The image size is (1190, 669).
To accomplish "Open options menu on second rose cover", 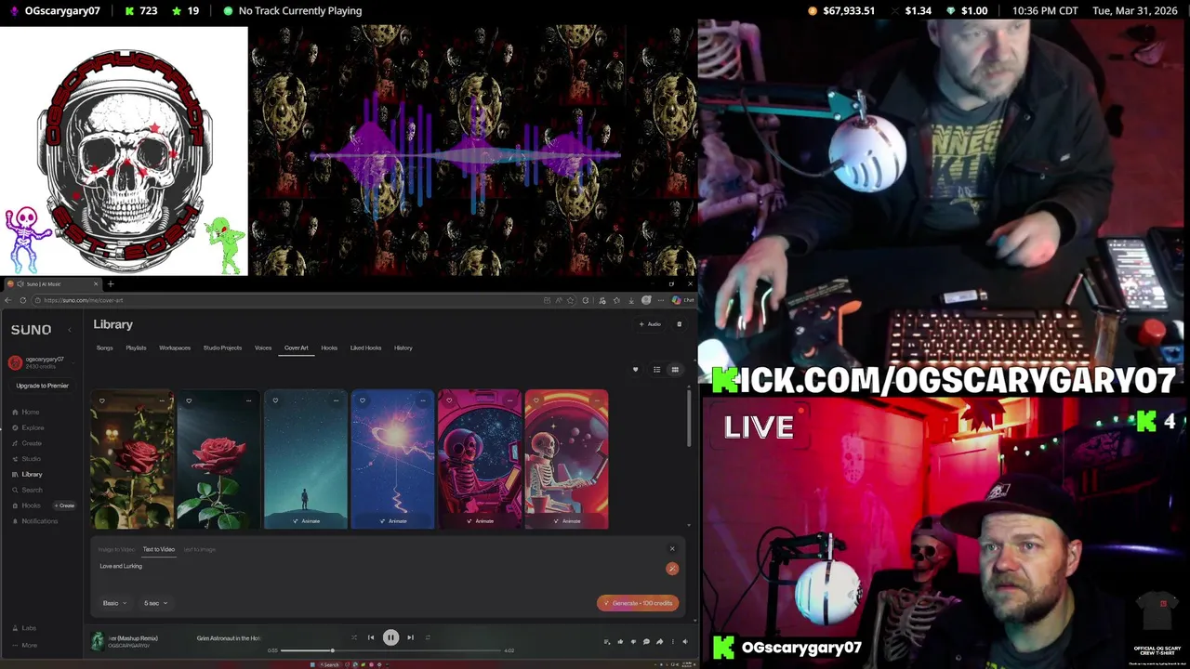I will (x=248, y=401).
